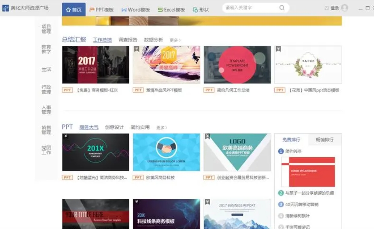This screenshot has width=374, height=229.
Task: Click bookmark icon on 2017 BUSINESS REPORT thumbnail
Action: (207, 202)
